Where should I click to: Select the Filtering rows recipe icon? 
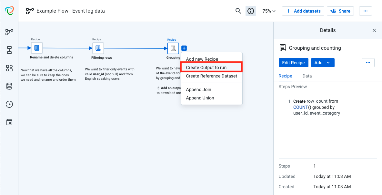(x=98, y=47)
